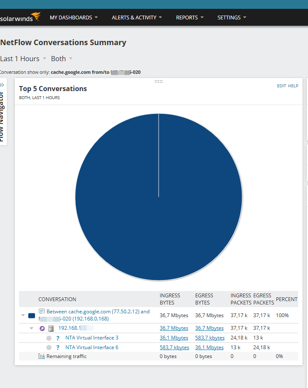Click the dark blue legend color swatch
Screen dimensions: 308x388
pos(32,315)
